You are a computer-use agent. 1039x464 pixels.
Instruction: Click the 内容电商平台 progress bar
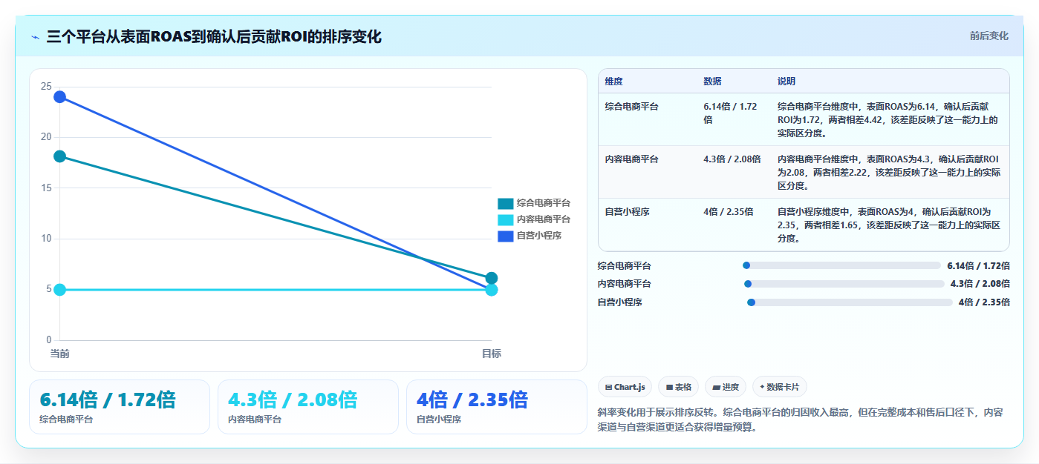(x=844, y=284)
